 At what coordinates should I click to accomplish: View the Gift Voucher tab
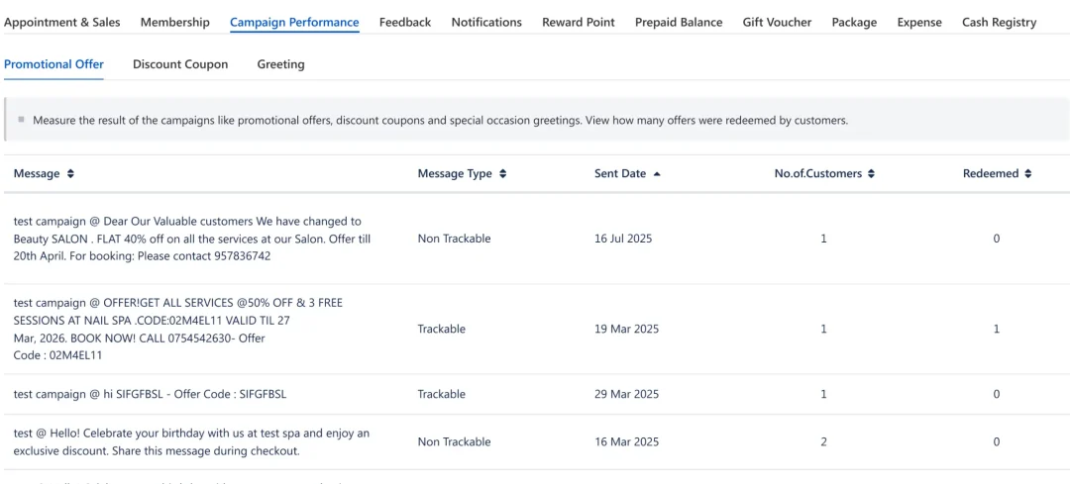click(777, 22)
